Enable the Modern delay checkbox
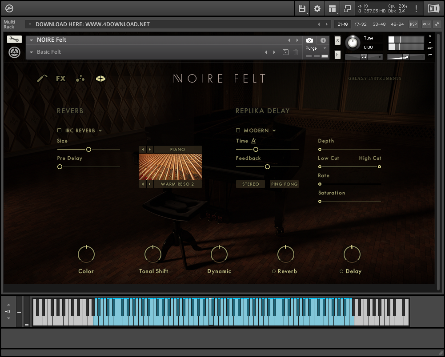 (238, 131)
